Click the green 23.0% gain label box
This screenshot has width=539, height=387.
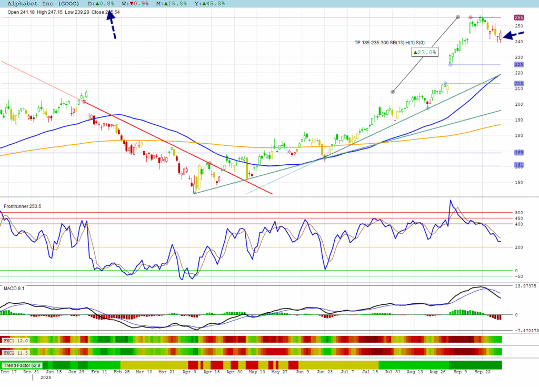coord(424,52)
